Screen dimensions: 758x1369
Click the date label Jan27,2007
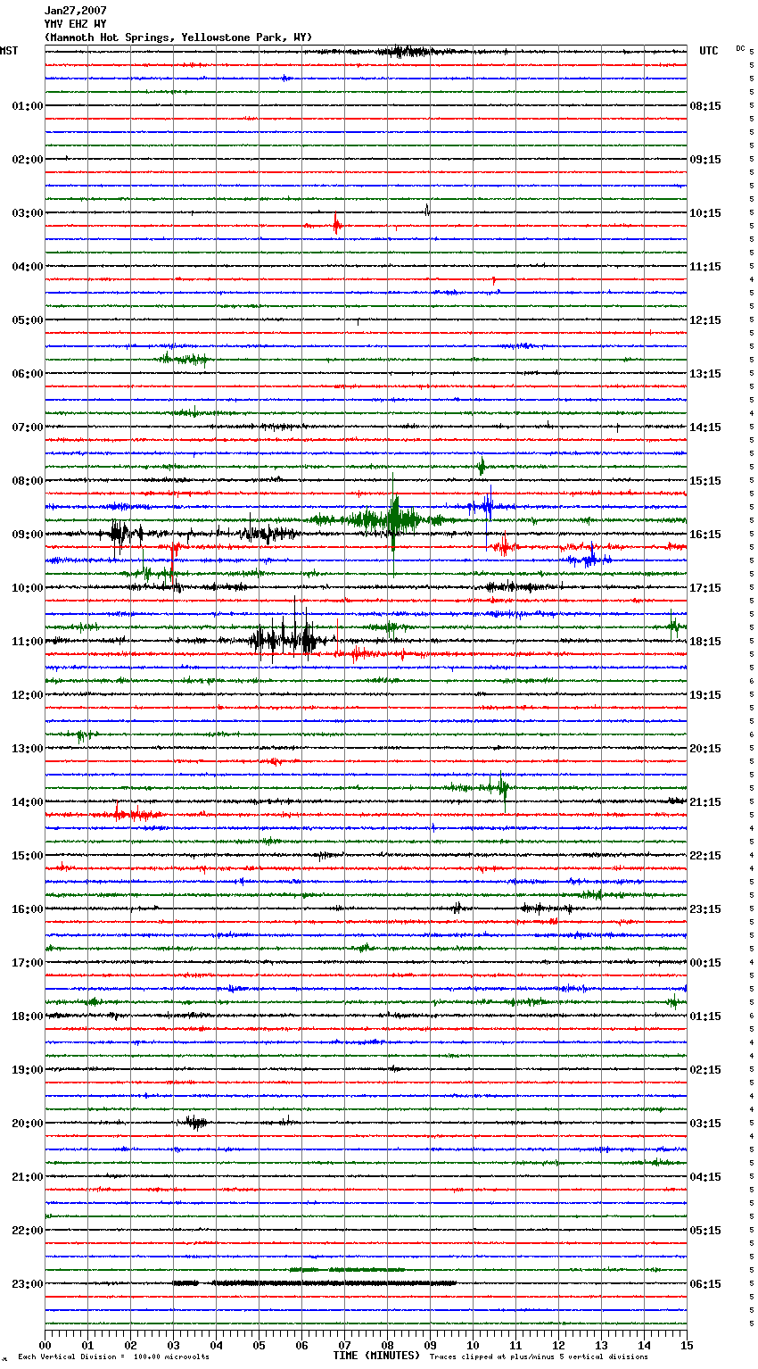tap(75, 11)
